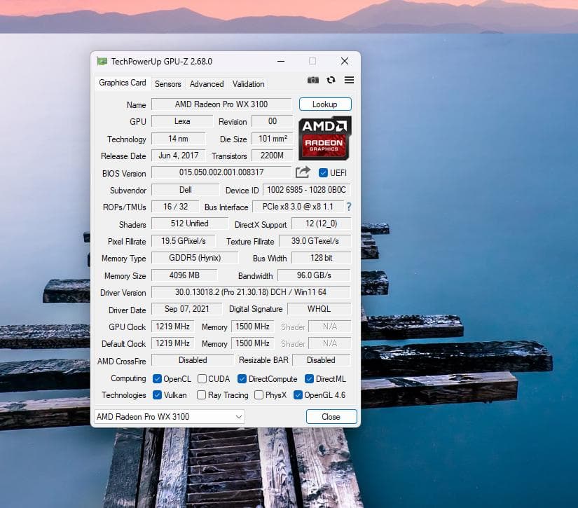Select the Device ID value field
The width and height of the screenshot is (578, 508).
(305, 189)
